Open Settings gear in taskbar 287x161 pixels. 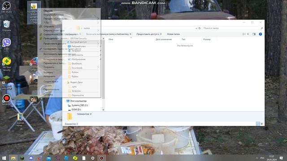click(x=93, y=158)
